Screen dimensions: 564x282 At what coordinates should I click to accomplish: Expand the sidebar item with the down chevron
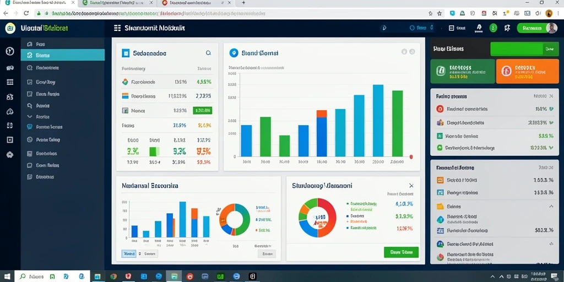[30, 117]
